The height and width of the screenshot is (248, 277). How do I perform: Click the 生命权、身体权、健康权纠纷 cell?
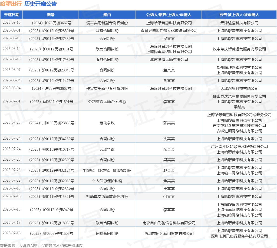click(x=107, y=171)
